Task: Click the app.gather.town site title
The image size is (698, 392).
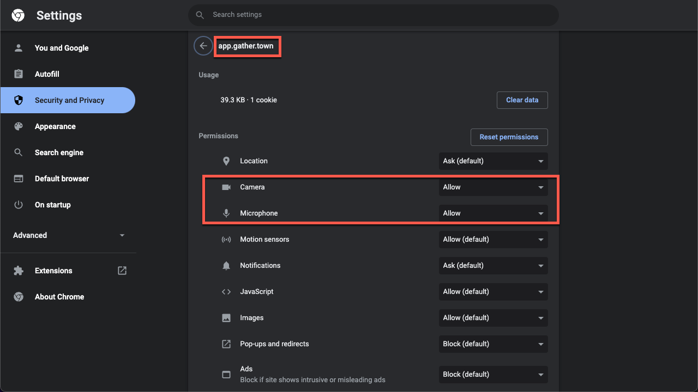Action: click(x=246, y=46)
